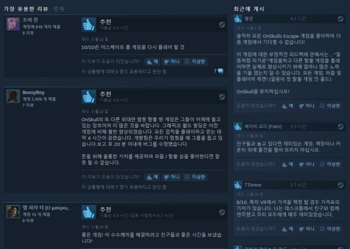Click the Steam icon on 조이 린's review header
This screenshot has width=350, height=249.
pos(221,24)
